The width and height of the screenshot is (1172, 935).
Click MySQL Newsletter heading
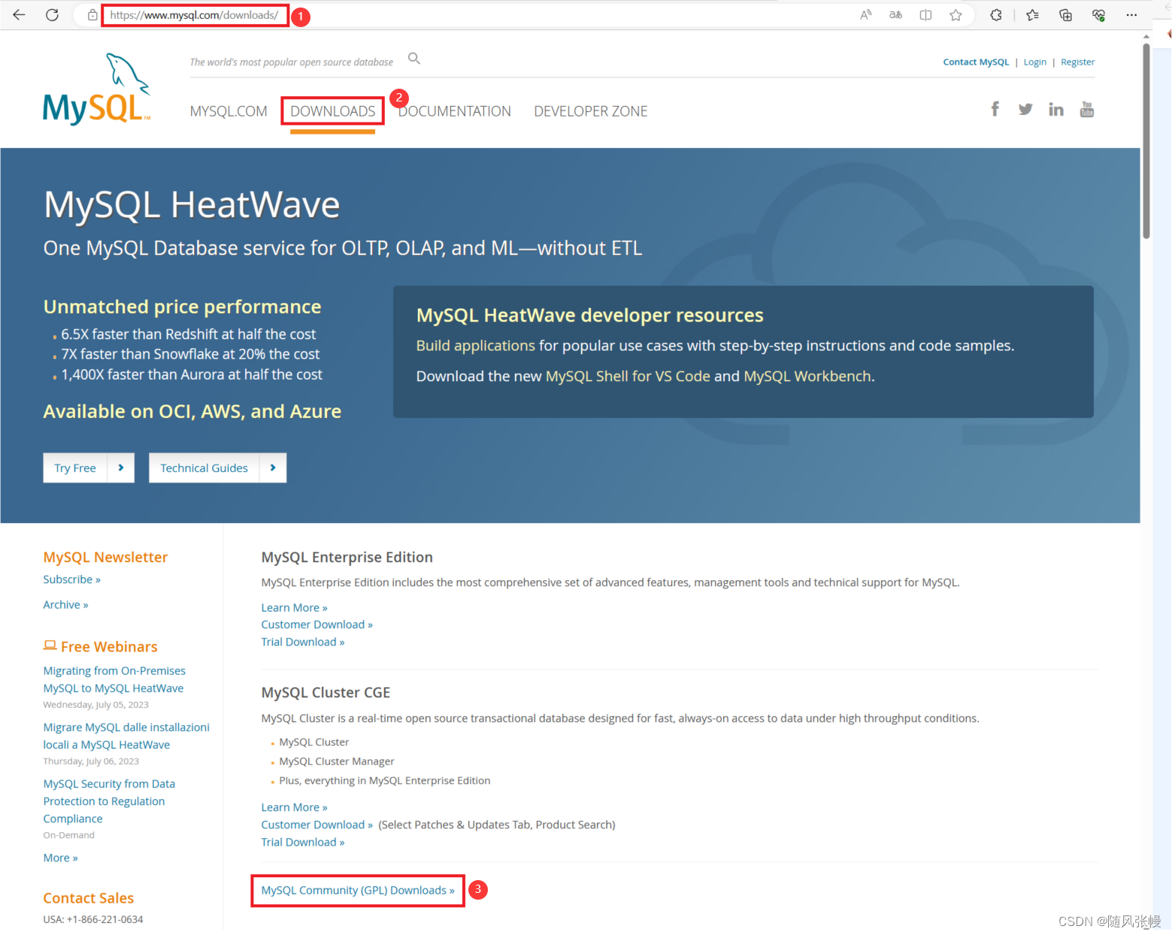[x=105, y=558]
